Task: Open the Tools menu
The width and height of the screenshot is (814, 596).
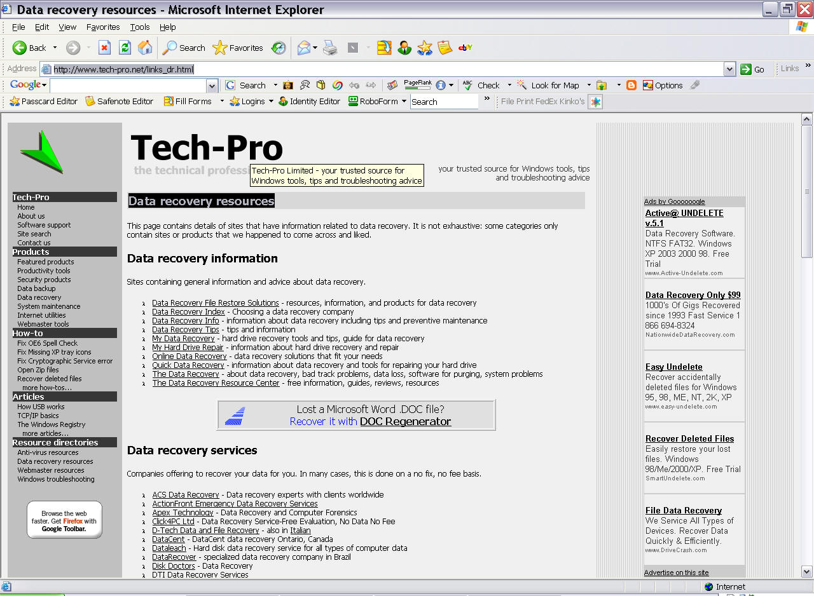Action: [140, 27]
